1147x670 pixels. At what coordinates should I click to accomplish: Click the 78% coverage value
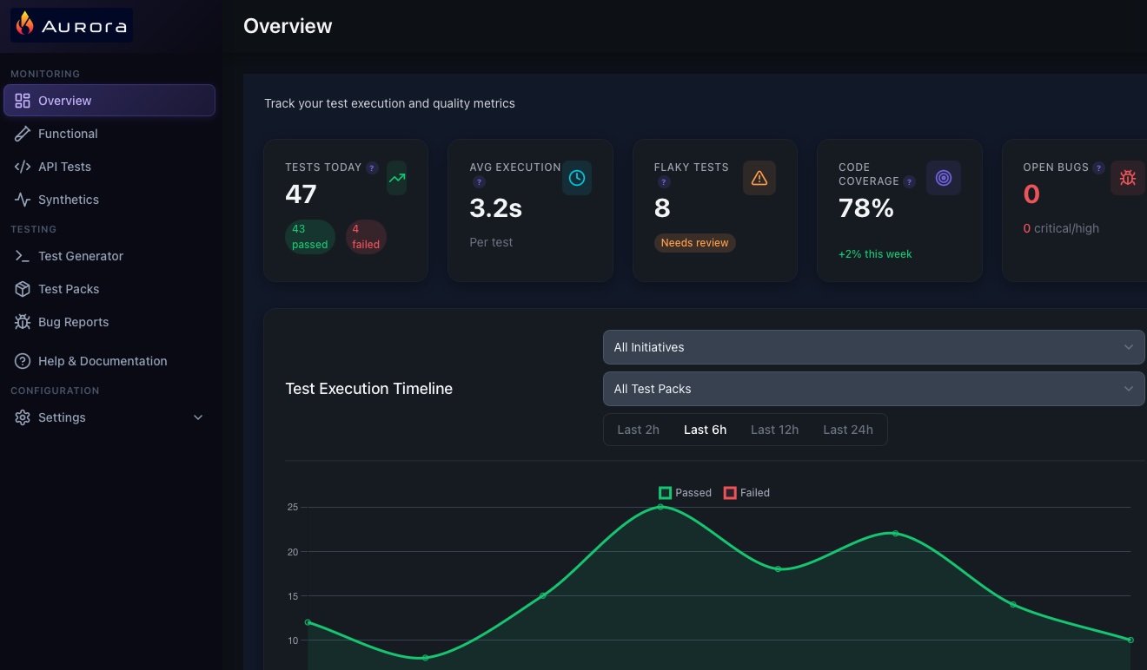(866, 208)
